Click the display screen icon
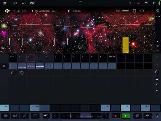This screenshot has height=121, width=161. point(155,3)
